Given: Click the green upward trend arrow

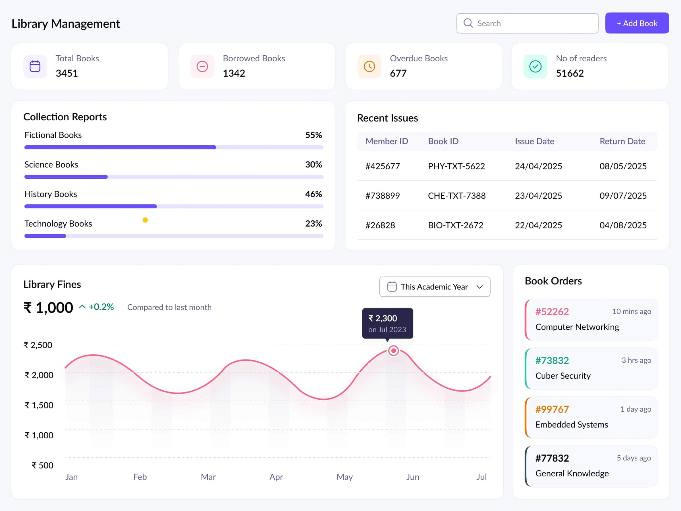Looking at the screenshot, I should click(x=82, y=307).
